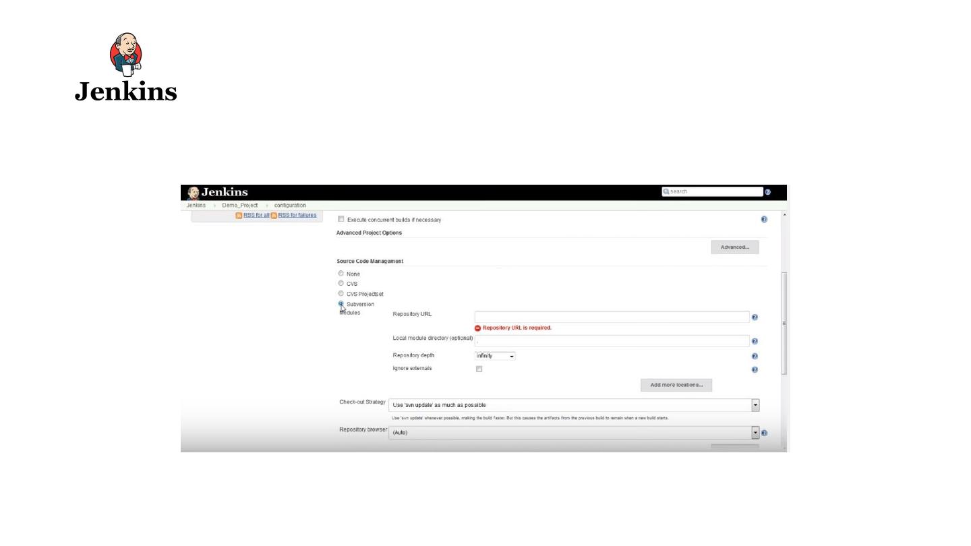This screenshot has width=971, height=546.
Task: Click the RSS feed icon for failures
Action: [274, 216]
